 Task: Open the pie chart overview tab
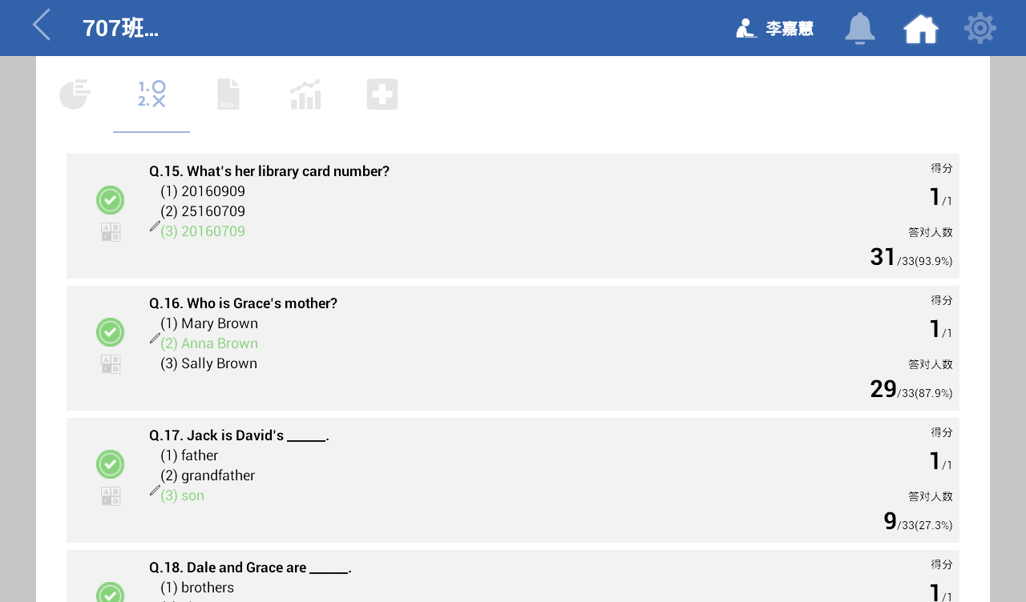click(x=75, y=94)
